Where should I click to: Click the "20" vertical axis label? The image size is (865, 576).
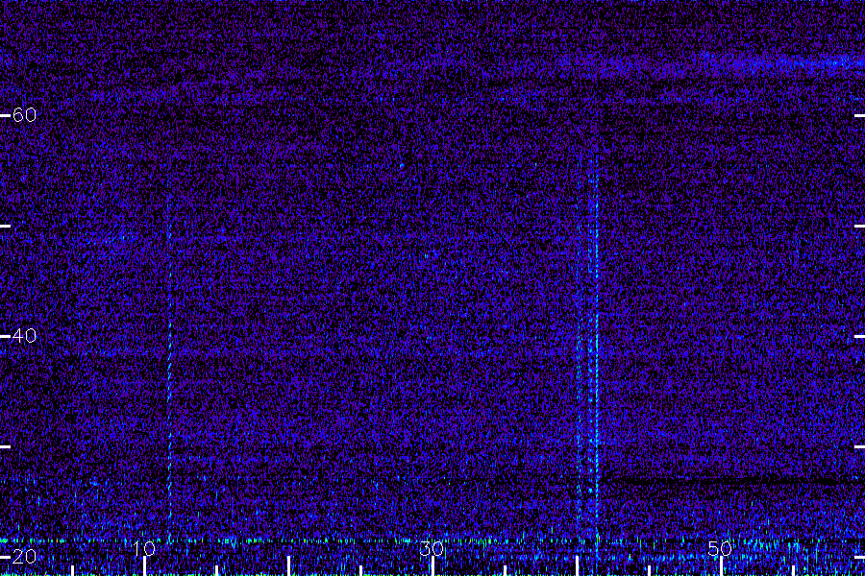[x=24, y=556]
